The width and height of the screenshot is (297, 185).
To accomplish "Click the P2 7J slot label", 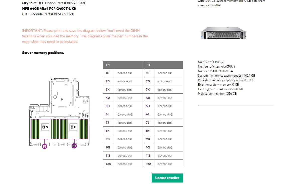I will [x=148, y=123].
